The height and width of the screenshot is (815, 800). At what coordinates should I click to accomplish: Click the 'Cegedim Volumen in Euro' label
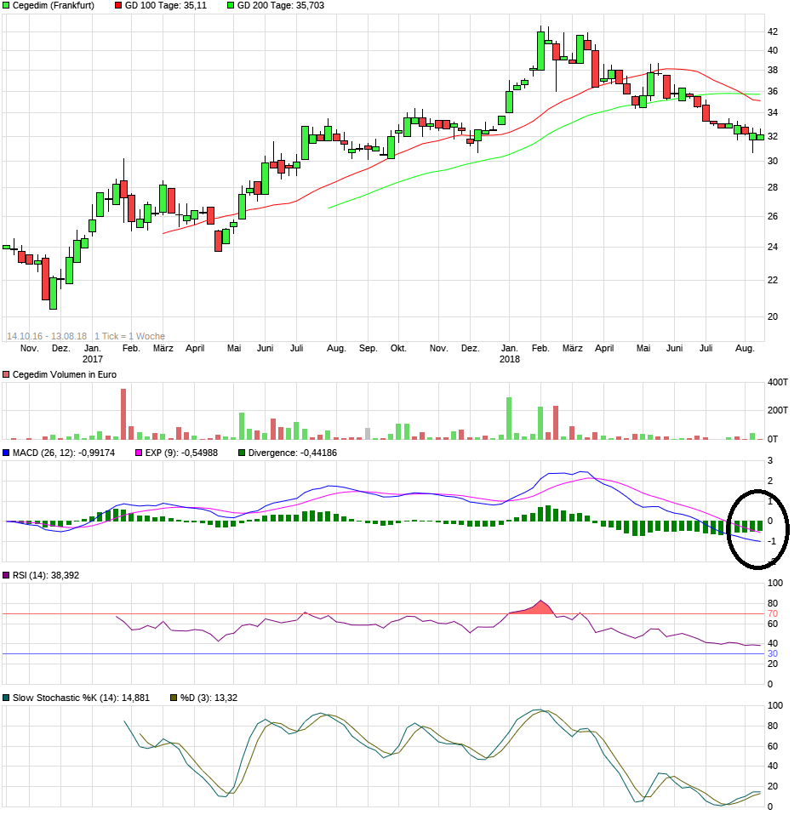click(65, 375)
